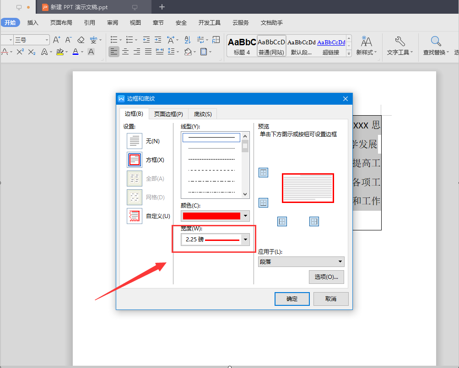Expand the 宽度(W) width dropdown

pos(245,240)
